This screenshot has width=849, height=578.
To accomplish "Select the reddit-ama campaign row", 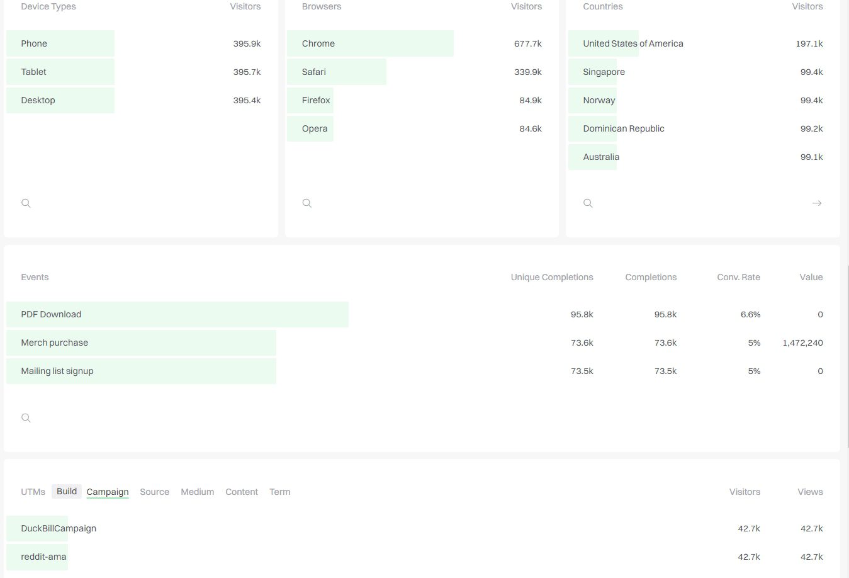I will (x=422, y=557).
